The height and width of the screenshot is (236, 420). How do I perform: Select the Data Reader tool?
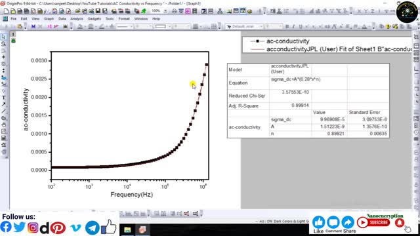(4, 64)
